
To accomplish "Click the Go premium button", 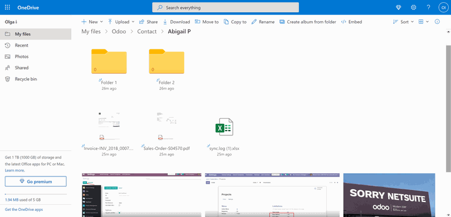I will (x=36, y=181).
